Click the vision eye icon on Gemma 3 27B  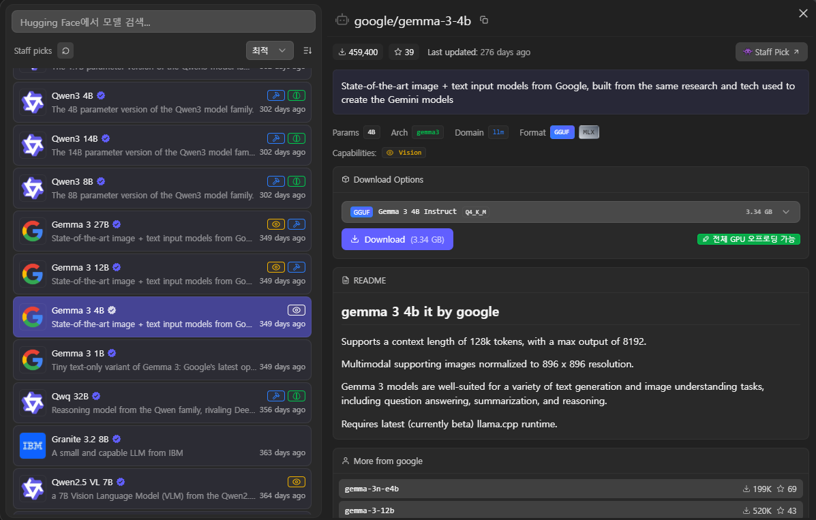(275, 224)
